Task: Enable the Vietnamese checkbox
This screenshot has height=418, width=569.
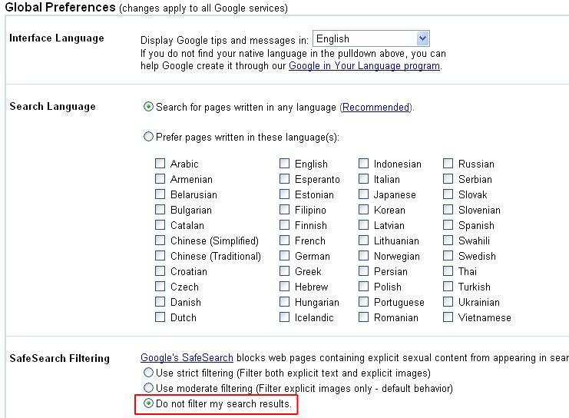Action: (448, 317)
